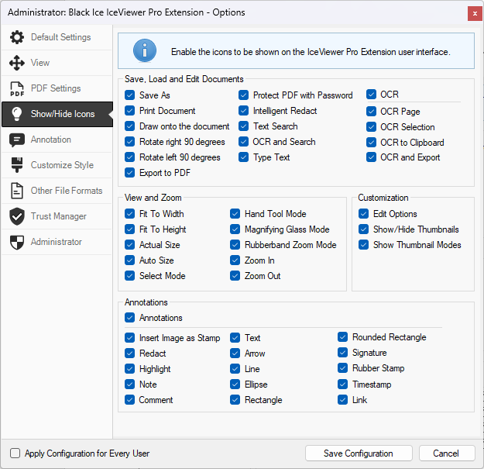The image size is (484, 469).
Task: Toggle the OCR and Export checkbox
Action: tap(372, 157)
